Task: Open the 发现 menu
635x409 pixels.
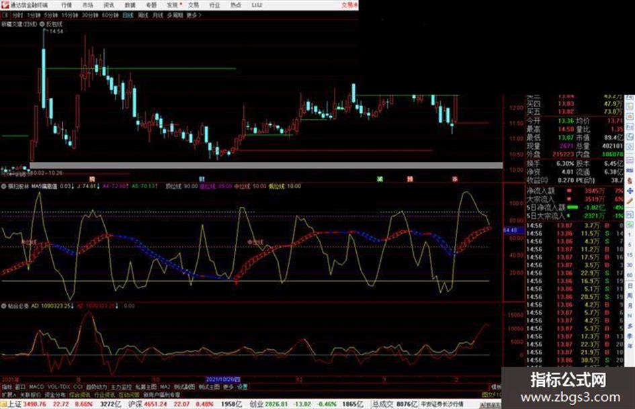Action: coord(173,5)
